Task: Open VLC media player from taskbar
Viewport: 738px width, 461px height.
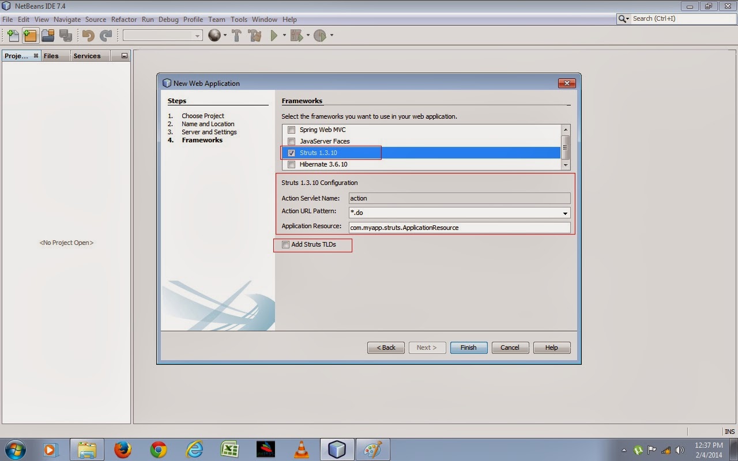Action: (x=301, y=449)
